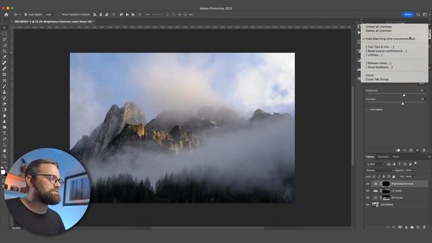Toggle adjustment visibility eye in Properties
The height and width of the screenshot is (243, 432).
point(417,150)
